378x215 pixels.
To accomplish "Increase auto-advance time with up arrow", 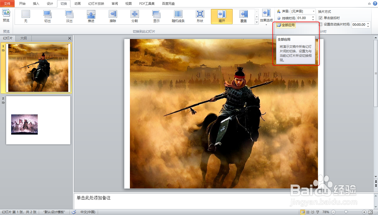I will click(x=368, y=23).
